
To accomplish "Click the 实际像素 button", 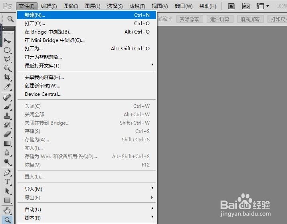I will (x=190, y=19).
